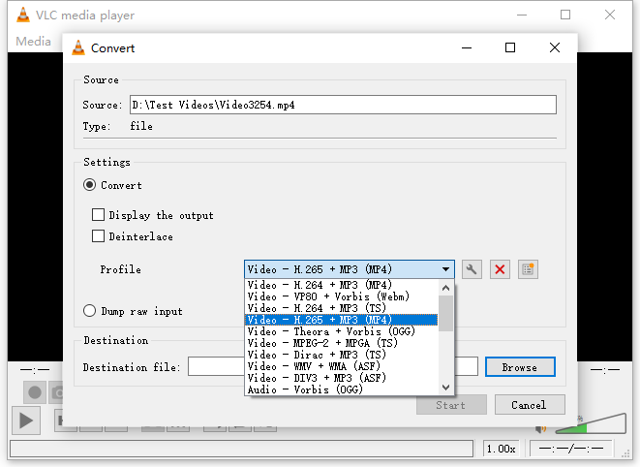The image size is (640, 467).
Task: Minimize the VLC media player window
Action: coord(522,15)
